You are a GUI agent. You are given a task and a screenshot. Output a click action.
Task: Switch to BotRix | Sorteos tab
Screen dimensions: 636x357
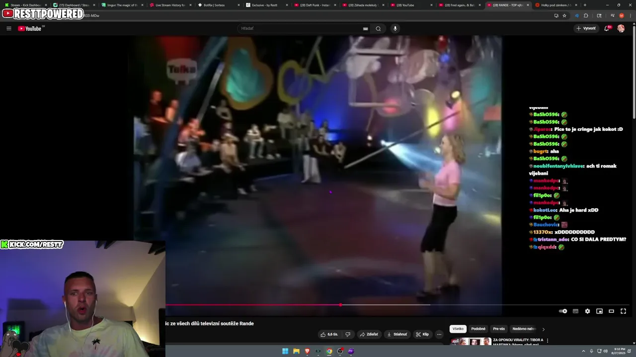pyautogui.click(x=218, y=5)
